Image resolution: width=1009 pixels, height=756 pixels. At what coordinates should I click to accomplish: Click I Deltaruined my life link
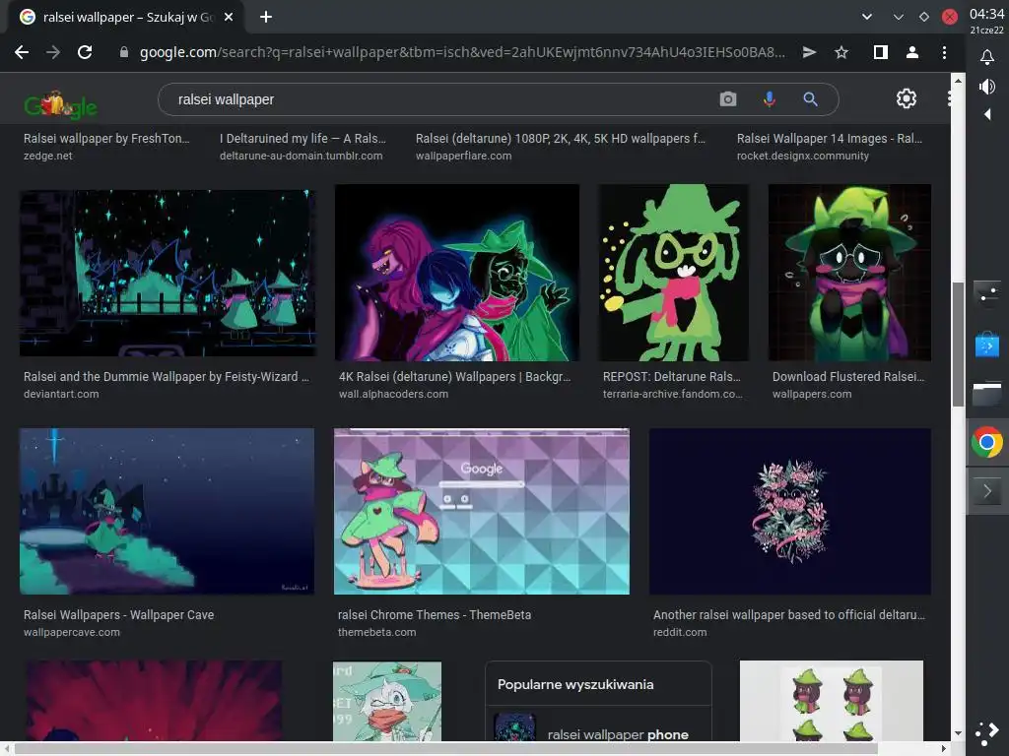point(303,138)
